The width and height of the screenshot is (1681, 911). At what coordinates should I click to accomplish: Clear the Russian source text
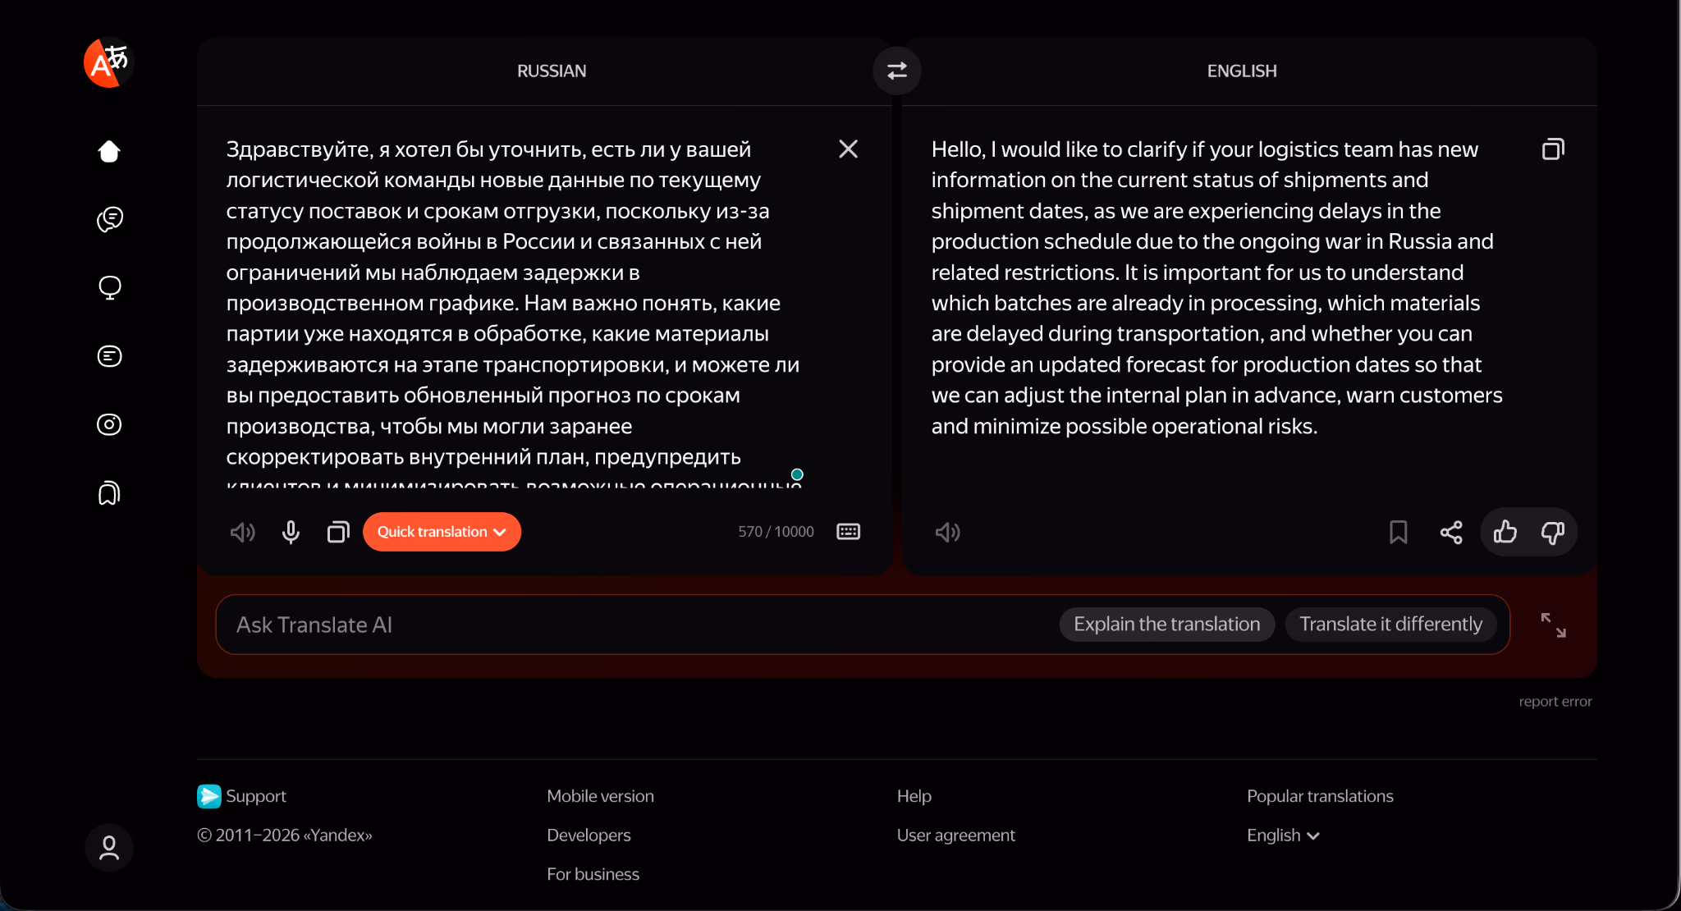pyautogui.click(x=848, y=149)
